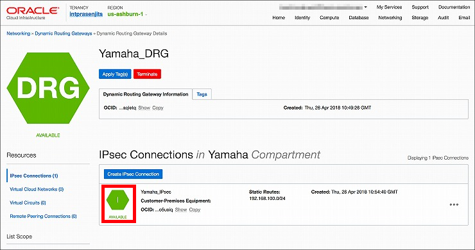Switch to Dynamic Routing Gateway Information tab
The image size is (475, 250).
pyautogui.click(x=146, y=94)
